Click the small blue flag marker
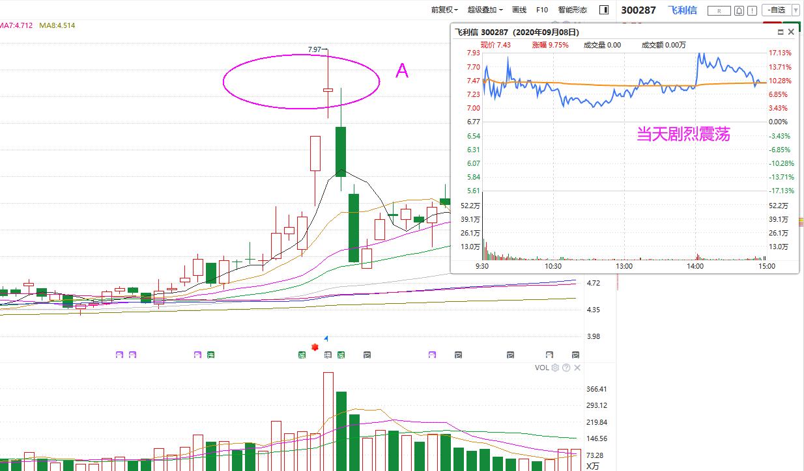 pos(326,338)
